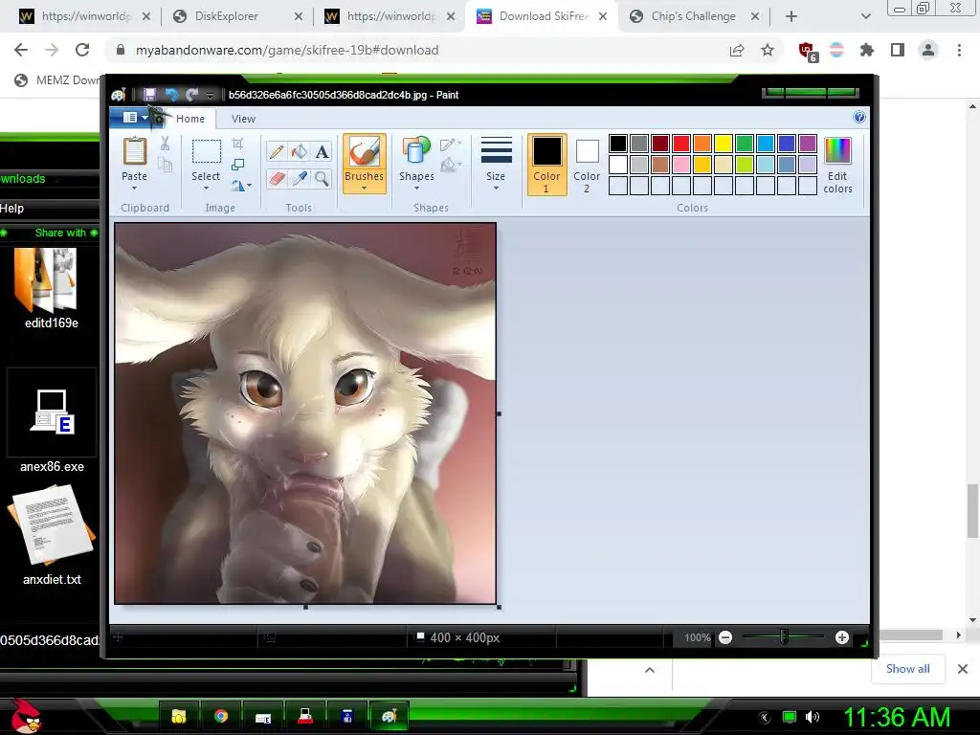The width and height of the screenshot is (980, 735).
Task: Open Chrome three-dot menu
Action: [959, 50]
